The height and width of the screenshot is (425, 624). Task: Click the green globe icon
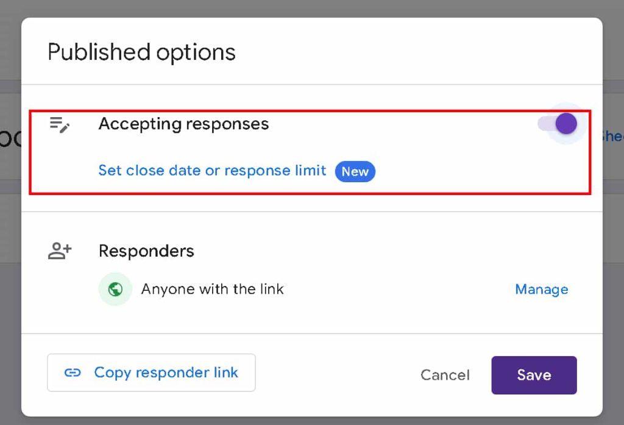click(115, 289)
